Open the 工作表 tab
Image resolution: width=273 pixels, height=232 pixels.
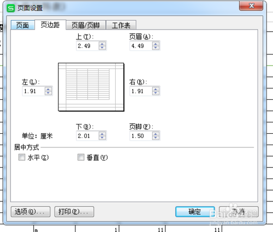[x=121, y=25]
